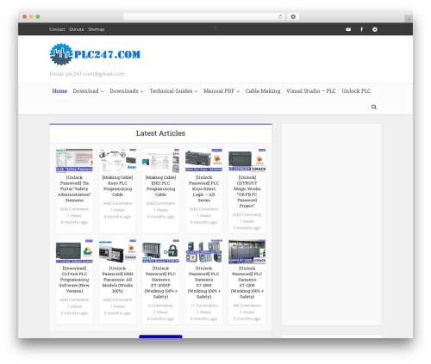The width and height of the screenshot is (431, 364).
Task: Click Add Comment under CoTrust software article
Action: pyautogui.click(x=74, y=299)
